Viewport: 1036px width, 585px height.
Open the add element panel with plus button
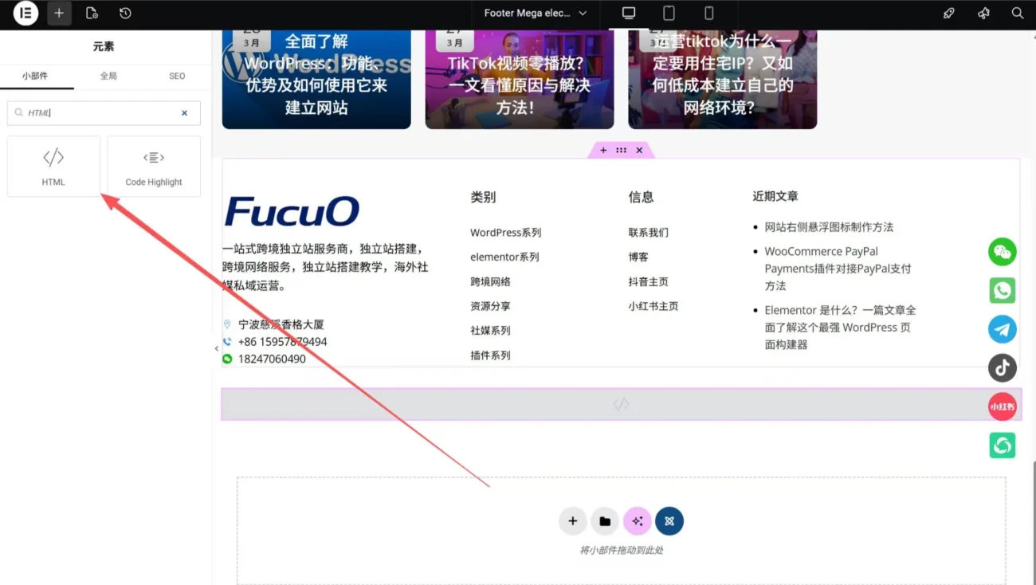click(59, 13)
